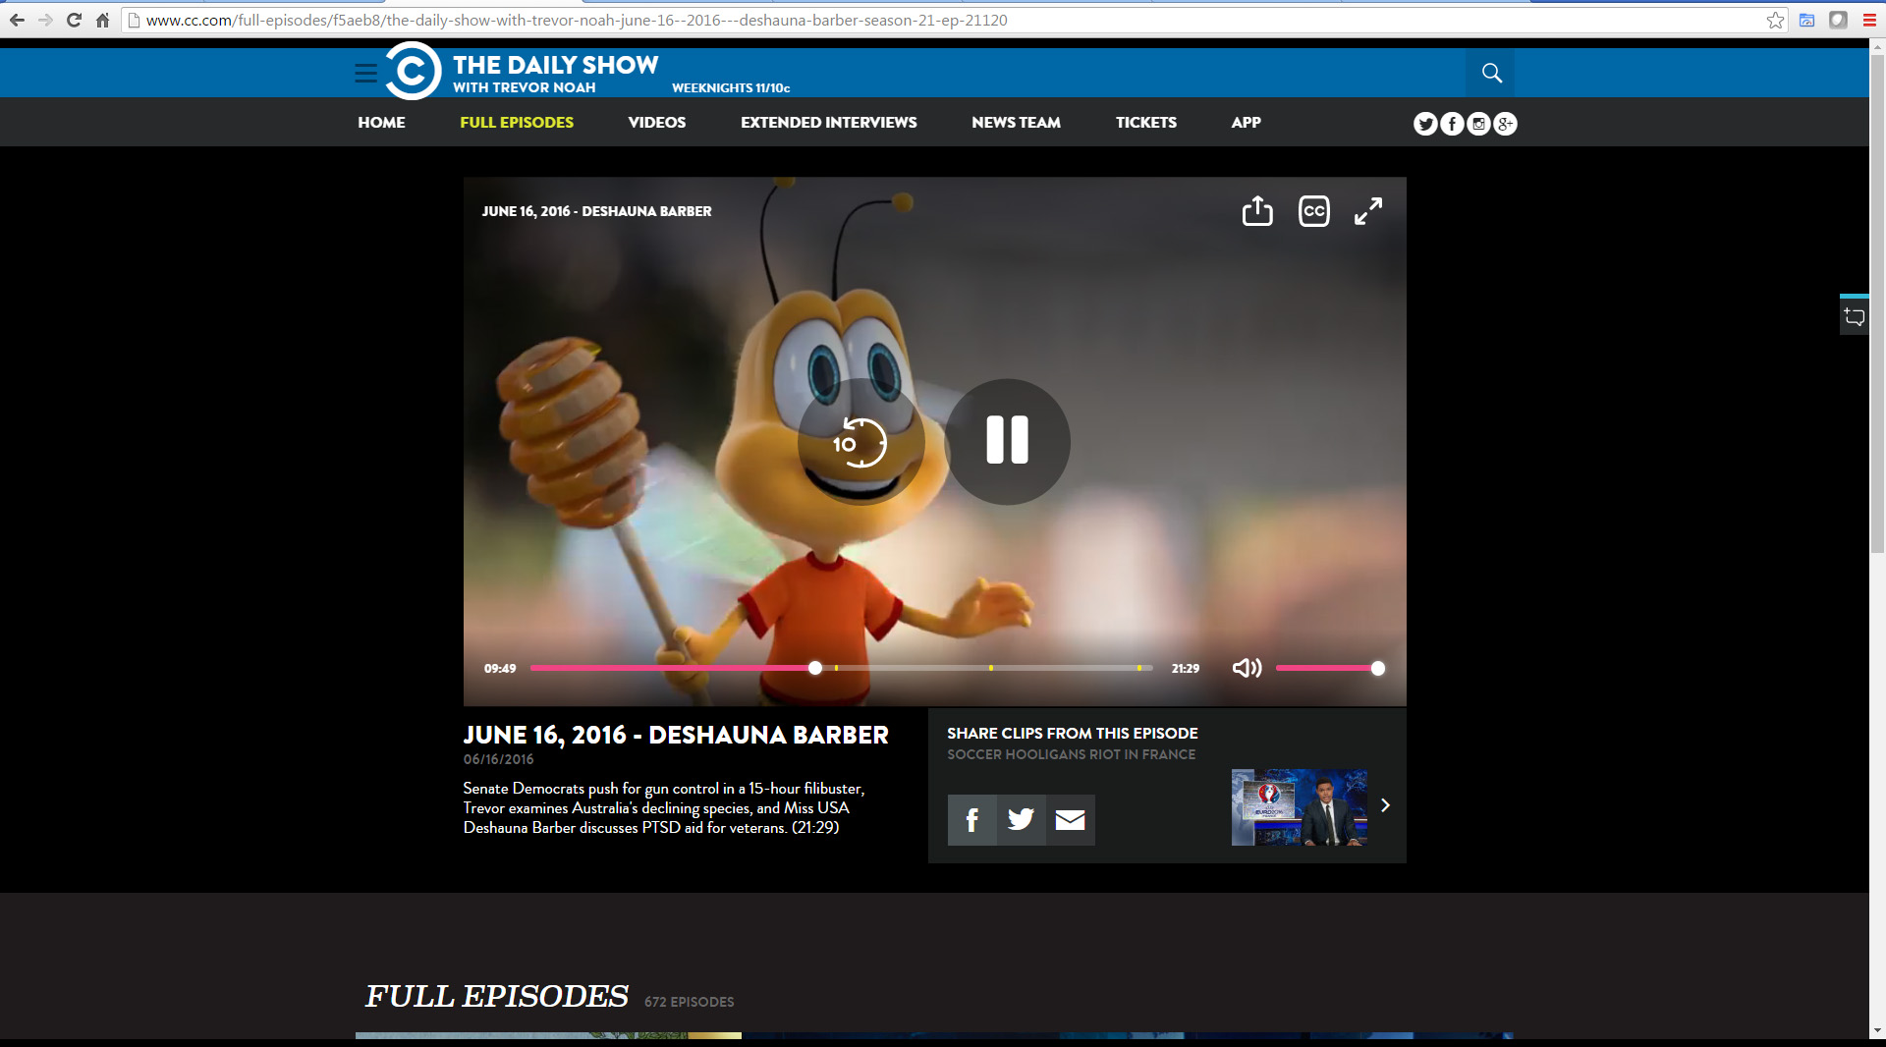
Task: Click Soccer Hooligans Riot in France text
Action: click(x=1071, y=754)
